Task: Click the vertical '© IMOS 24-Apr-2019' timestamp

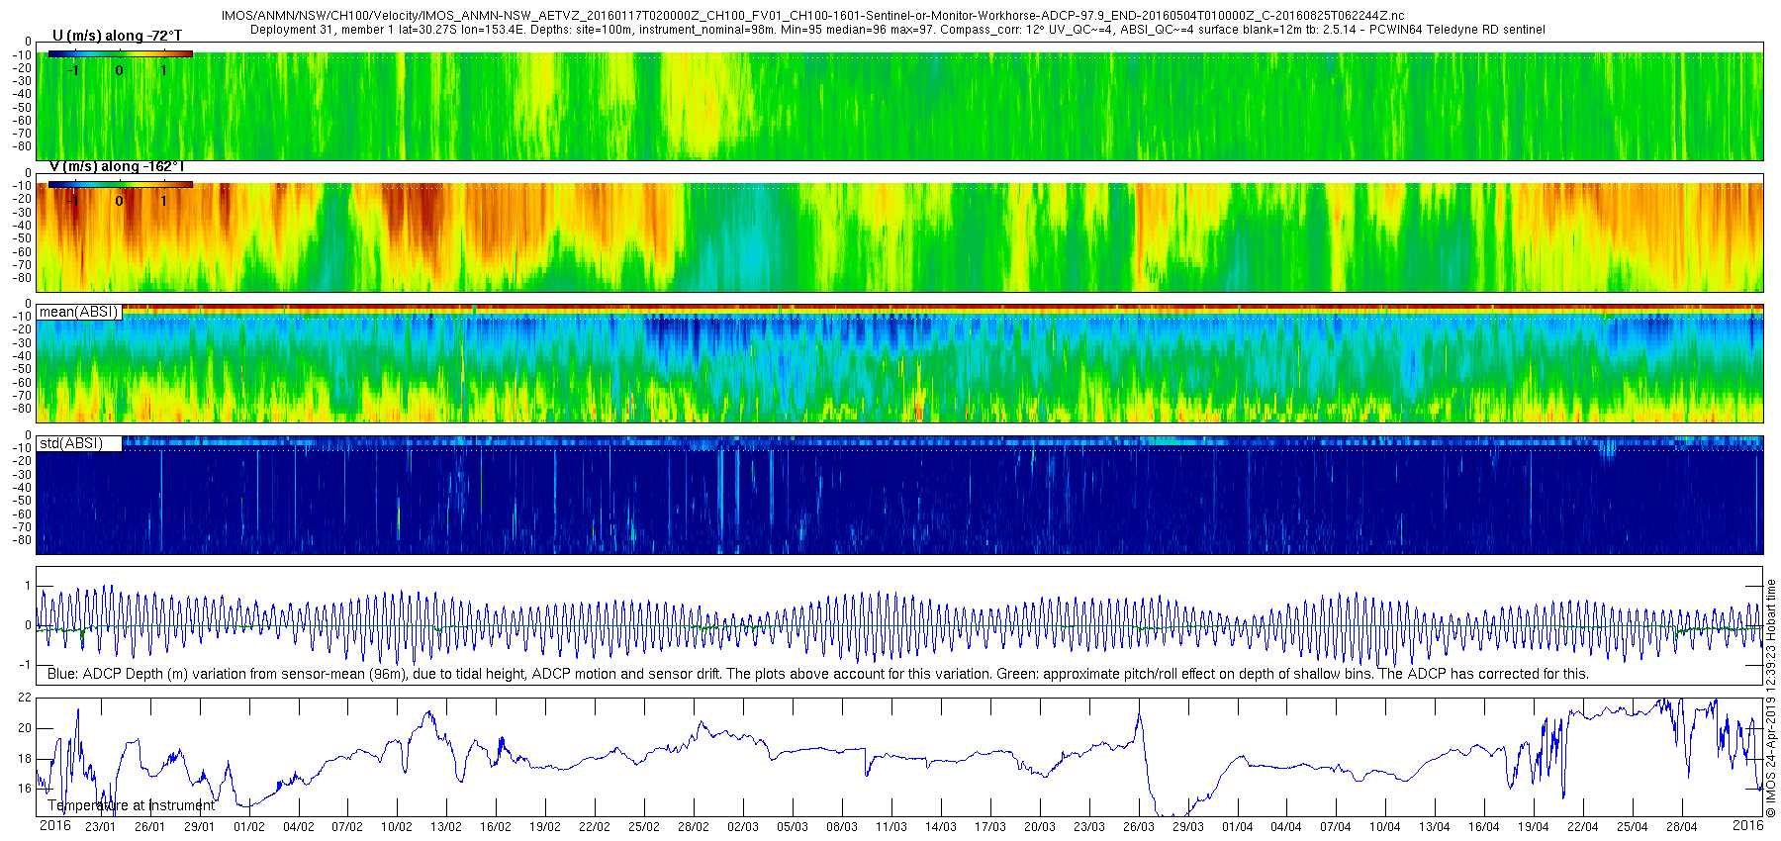Action: [x=1771, y=699]
